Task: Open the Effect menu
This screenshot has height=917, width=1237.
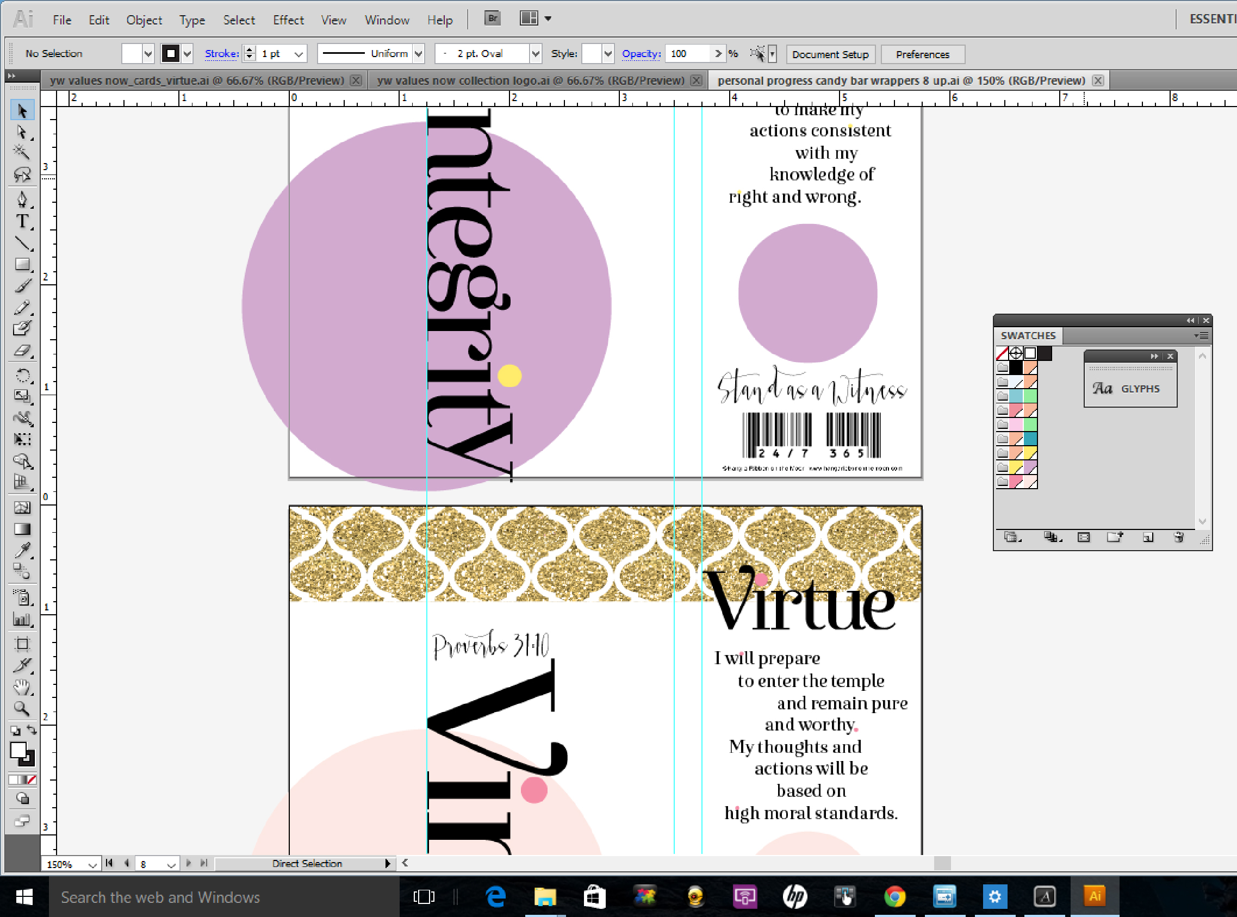Action: (x=288, y=20)
